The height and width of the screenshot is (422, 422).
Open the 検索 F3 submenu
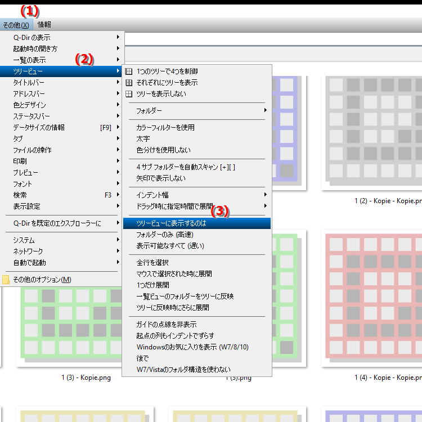tap(61, 195)
